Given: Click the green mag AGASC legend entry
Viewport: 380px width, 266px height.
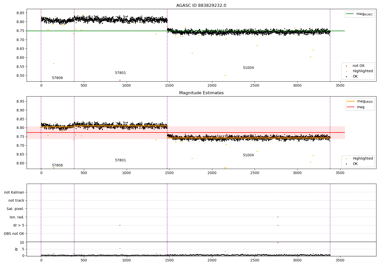Looking at the screenshot, I should click(x=359, y=14).
